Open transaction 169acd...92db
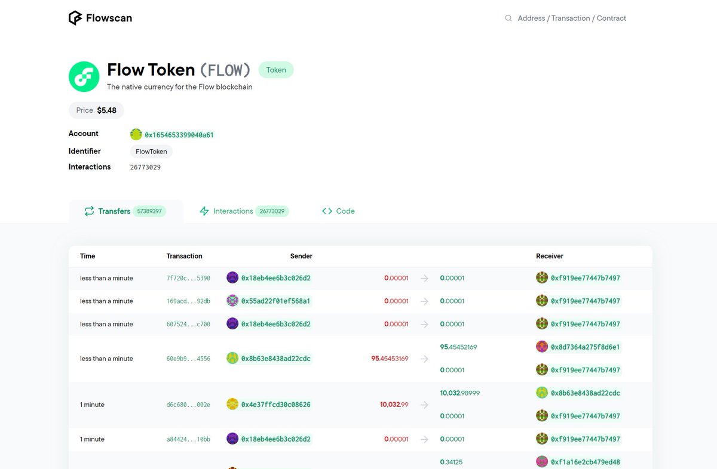717x469 pixels. click(x=188, y=301)
